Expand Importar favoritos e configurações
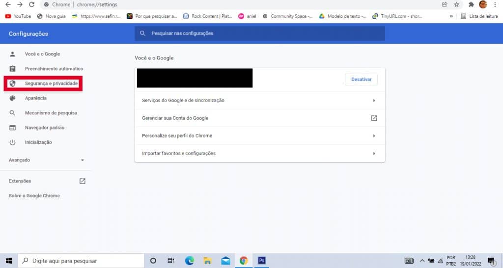This screenshot has height=268, width=503. (x=260, y=153)
